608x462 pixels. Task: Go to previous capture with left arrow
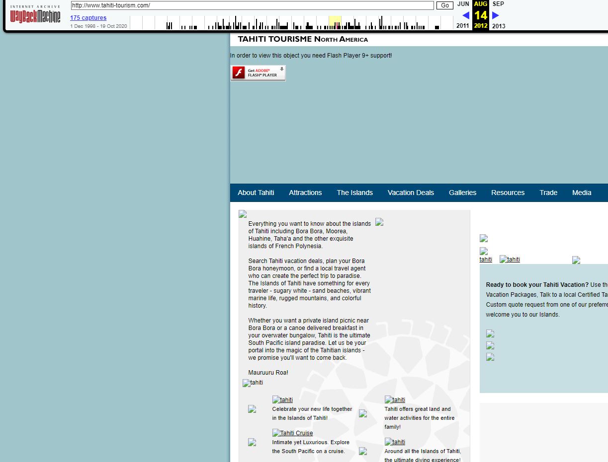[465, 15]
